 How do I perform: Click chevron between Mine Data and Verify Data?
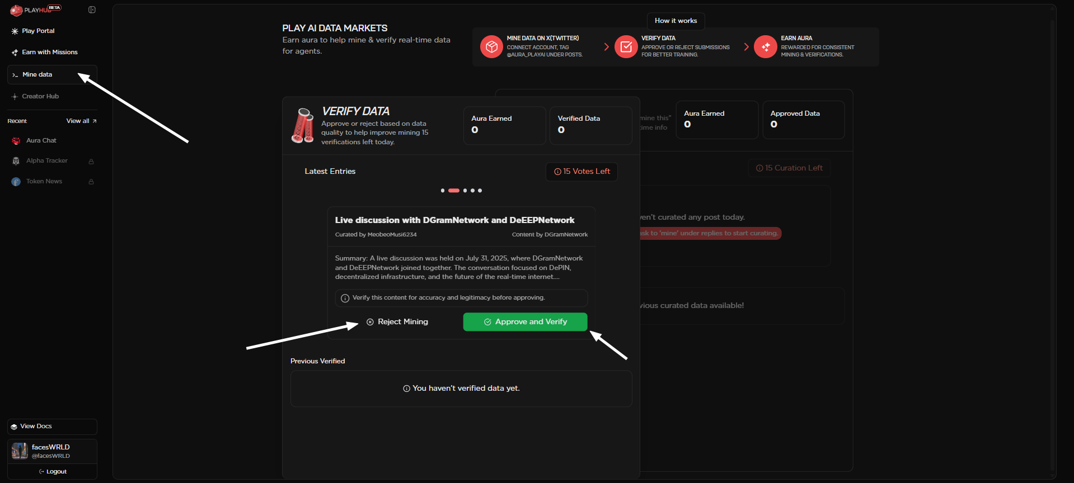(x=607, y=47)
